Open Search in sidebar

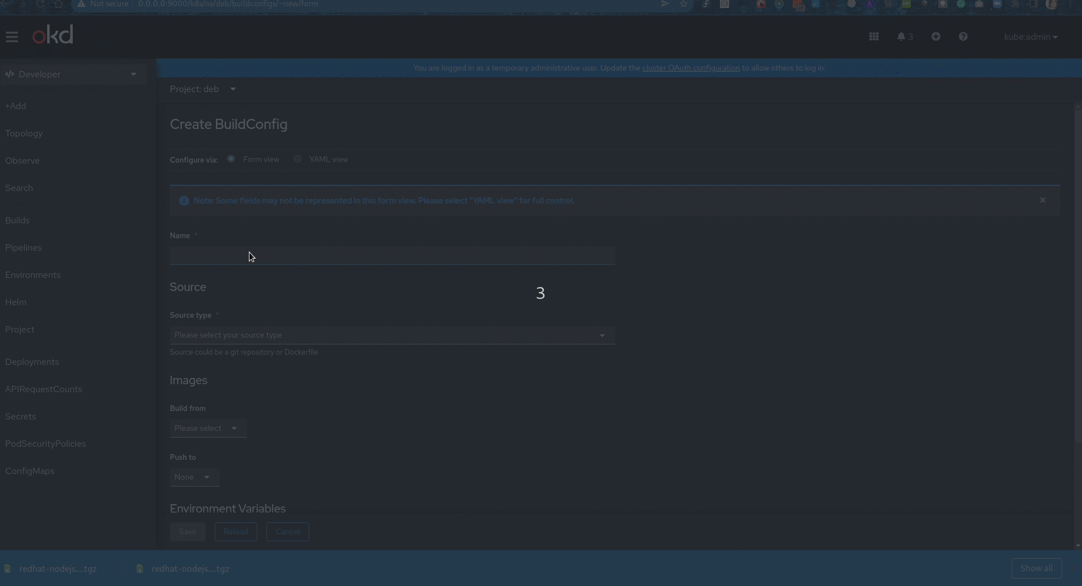tap(19, 188)
